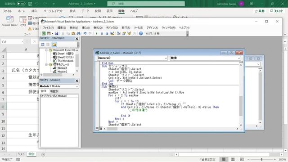Screen dimensions: 288x162
Task: Toggle Full Module View button in code window
Action: pos(101,129)
